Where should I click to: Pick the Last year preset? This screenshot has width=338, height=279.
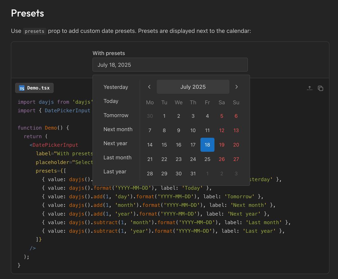(115, 172)
